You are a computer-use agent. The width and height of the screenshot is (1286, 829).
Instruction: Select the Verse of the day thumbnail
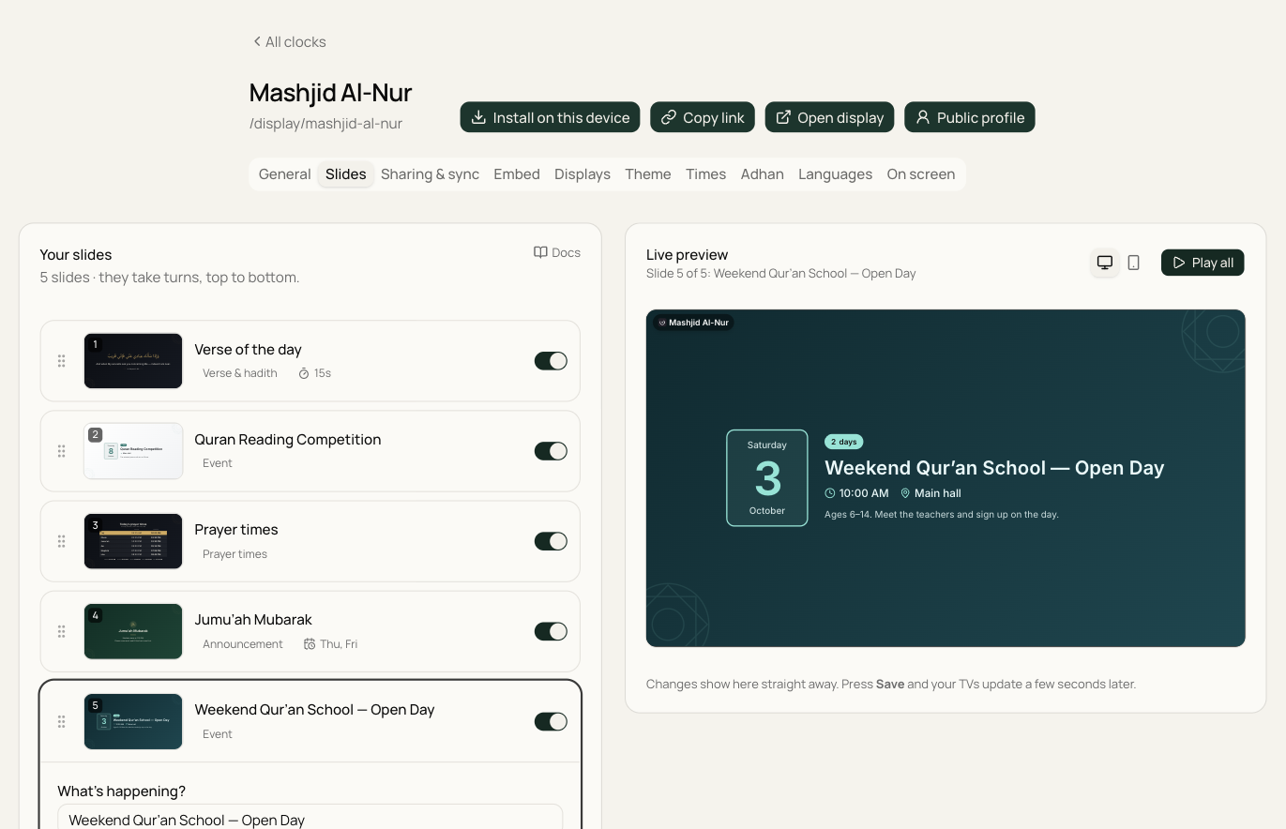point(133,361)
